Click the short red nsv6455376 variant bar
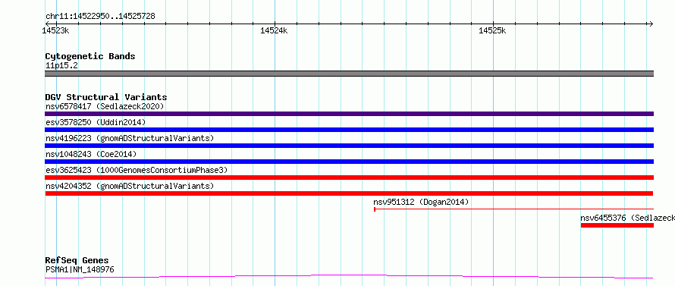 pyautogui.click(x=617, y=225)
